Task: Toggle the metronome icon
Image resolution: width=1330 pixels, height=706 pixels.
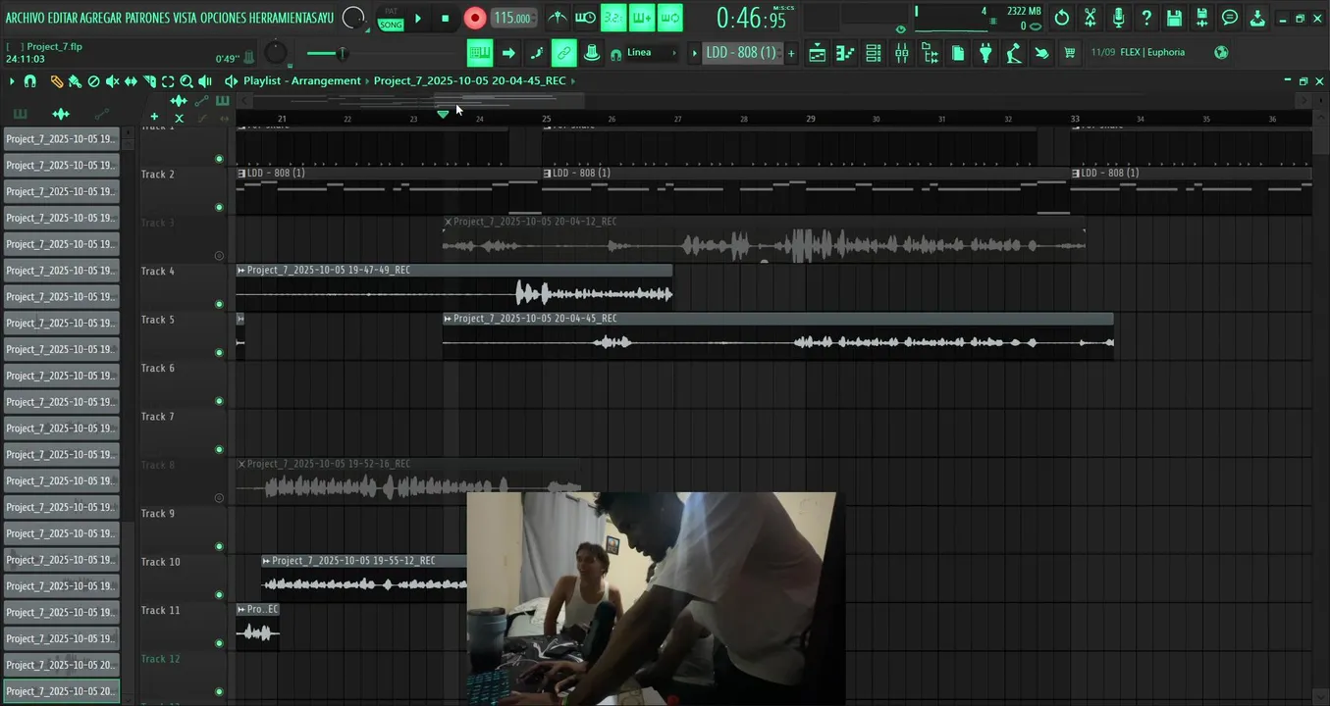Action: [558, 18]
